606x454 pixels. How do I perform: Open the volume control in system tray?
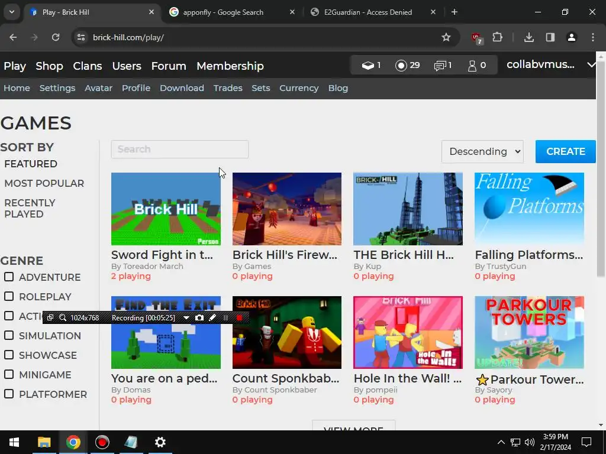pos(530,442)
